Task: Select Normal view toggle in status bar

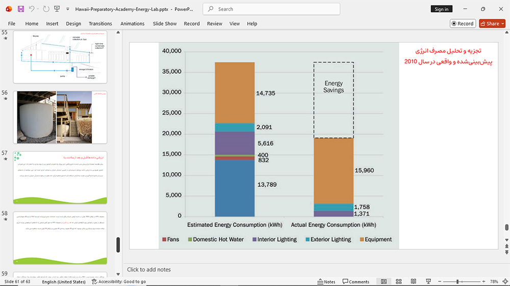Action: [384, 281]
